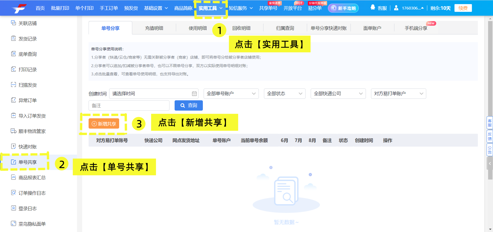The image size is (493, 232).
Task: Open 菜鸟隐私面单 in the sidebar
Action: 31,224
